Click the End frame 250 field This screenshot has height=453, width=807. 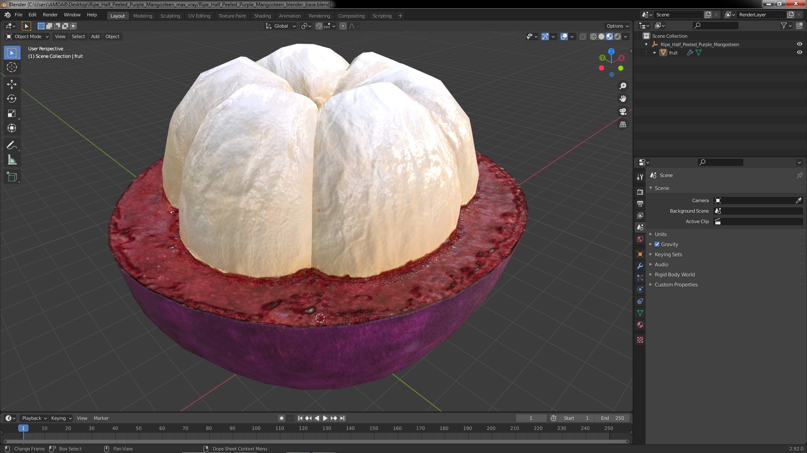coord(612,418)
